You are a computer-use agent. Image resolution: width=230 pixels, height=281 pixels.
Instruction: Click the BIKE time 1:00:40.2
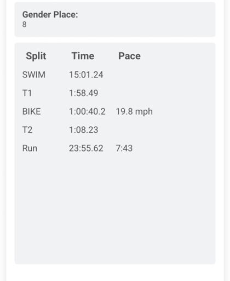[87, 111]
